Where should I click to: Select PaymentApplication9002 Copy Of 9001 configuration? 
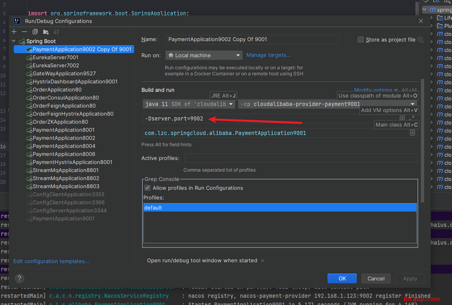74,49
